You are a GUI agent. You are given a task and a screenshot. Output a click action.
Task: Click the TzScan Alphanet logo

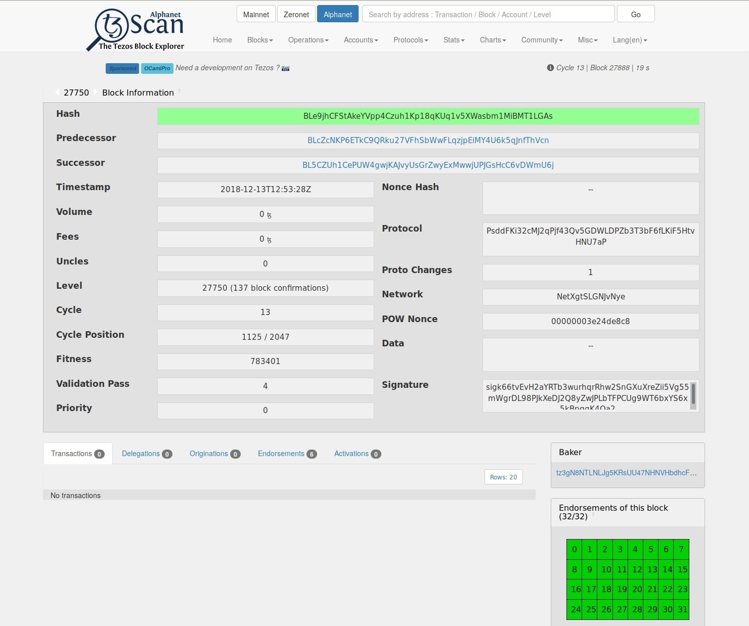click(136, 30)
